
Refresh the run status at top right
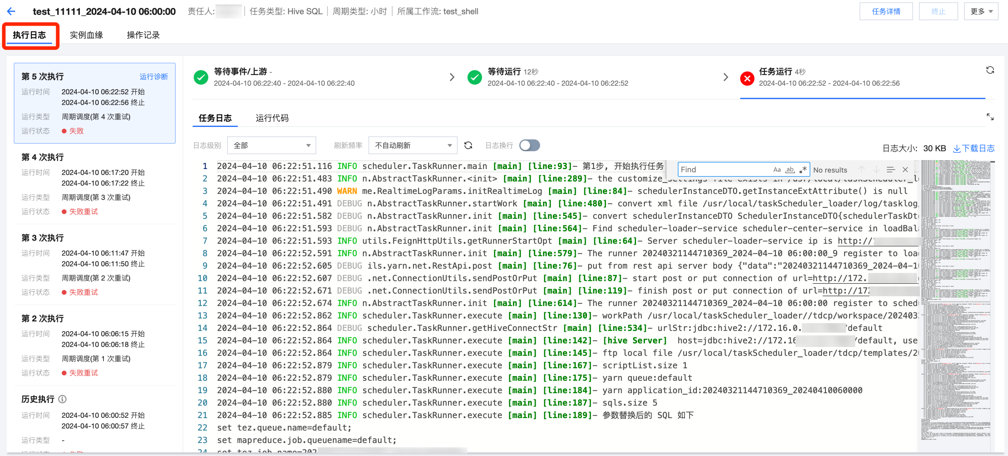point(989,70)
